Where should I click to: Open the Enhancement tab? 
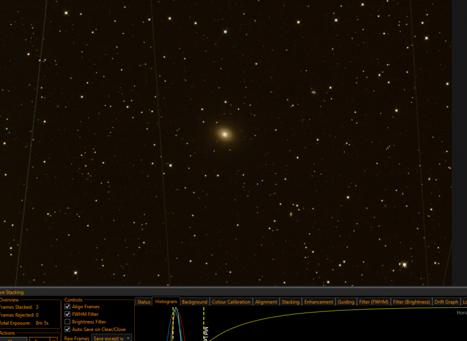(x=318, y=302)
